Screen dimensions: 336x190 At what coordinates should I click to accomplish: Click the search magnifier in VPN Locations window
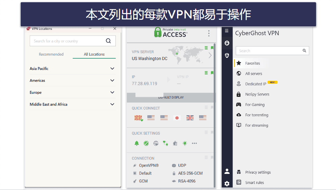pyautogui.click(x=108, y=41)
